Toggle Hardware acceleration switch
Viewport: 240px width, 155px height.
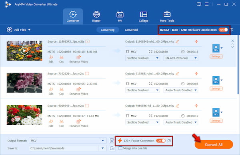coord(223,30)
